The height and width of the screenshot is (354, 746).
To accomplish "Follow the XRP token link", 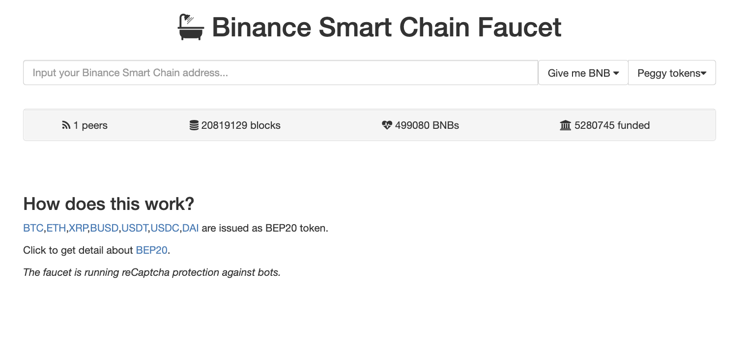I will click(x=78, y=228).
